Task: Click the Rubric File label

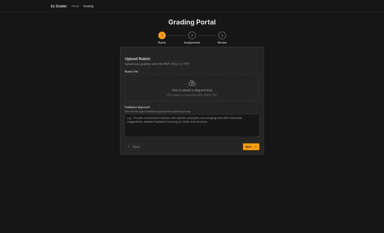Action: click(x=131, y=71)
